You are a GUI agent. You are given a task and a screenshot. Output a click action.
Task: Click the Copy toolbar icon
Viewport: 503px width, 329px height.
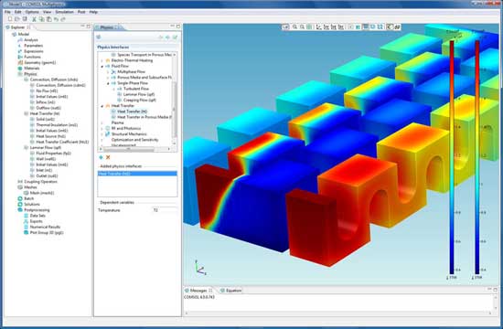(41, 19)
